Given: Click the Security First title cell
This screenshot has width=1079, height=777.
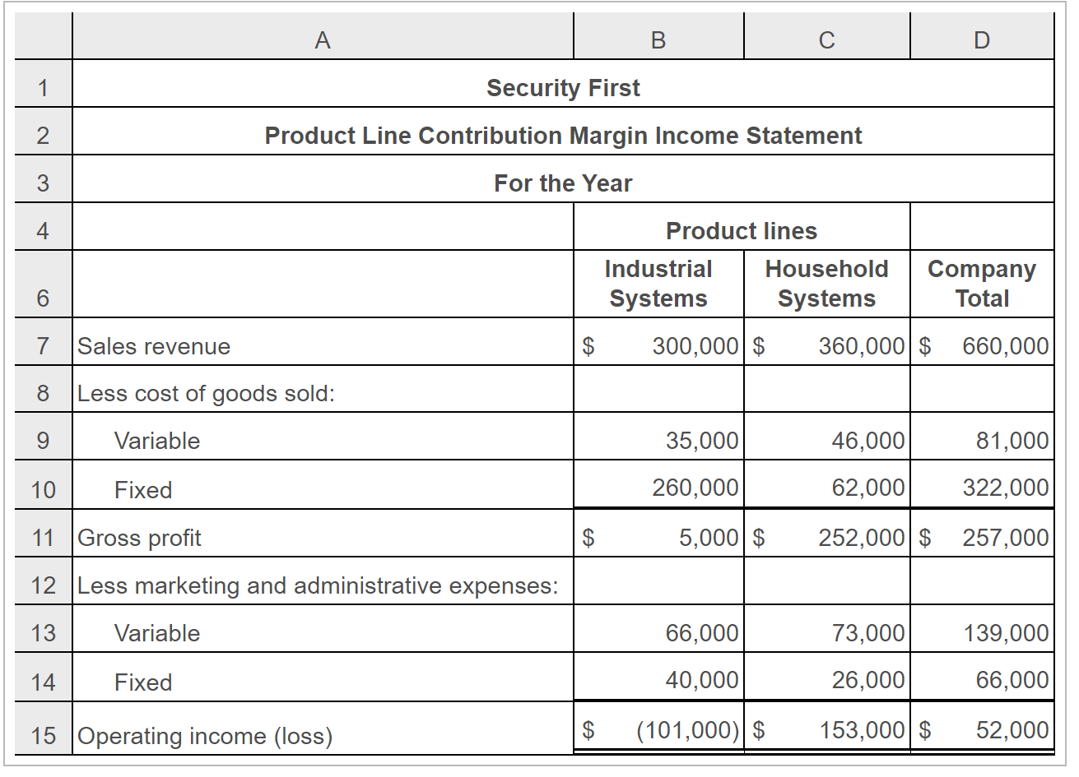Looking at the screenshot, I should pos(564,87).
